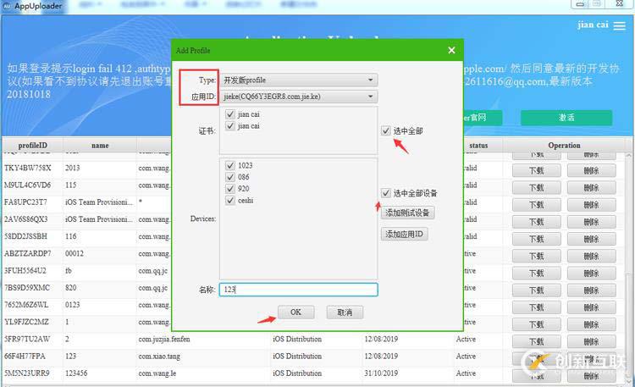Click the status column header
The width and height of the screenshot is (635, 387).
[x=478, y=146]
